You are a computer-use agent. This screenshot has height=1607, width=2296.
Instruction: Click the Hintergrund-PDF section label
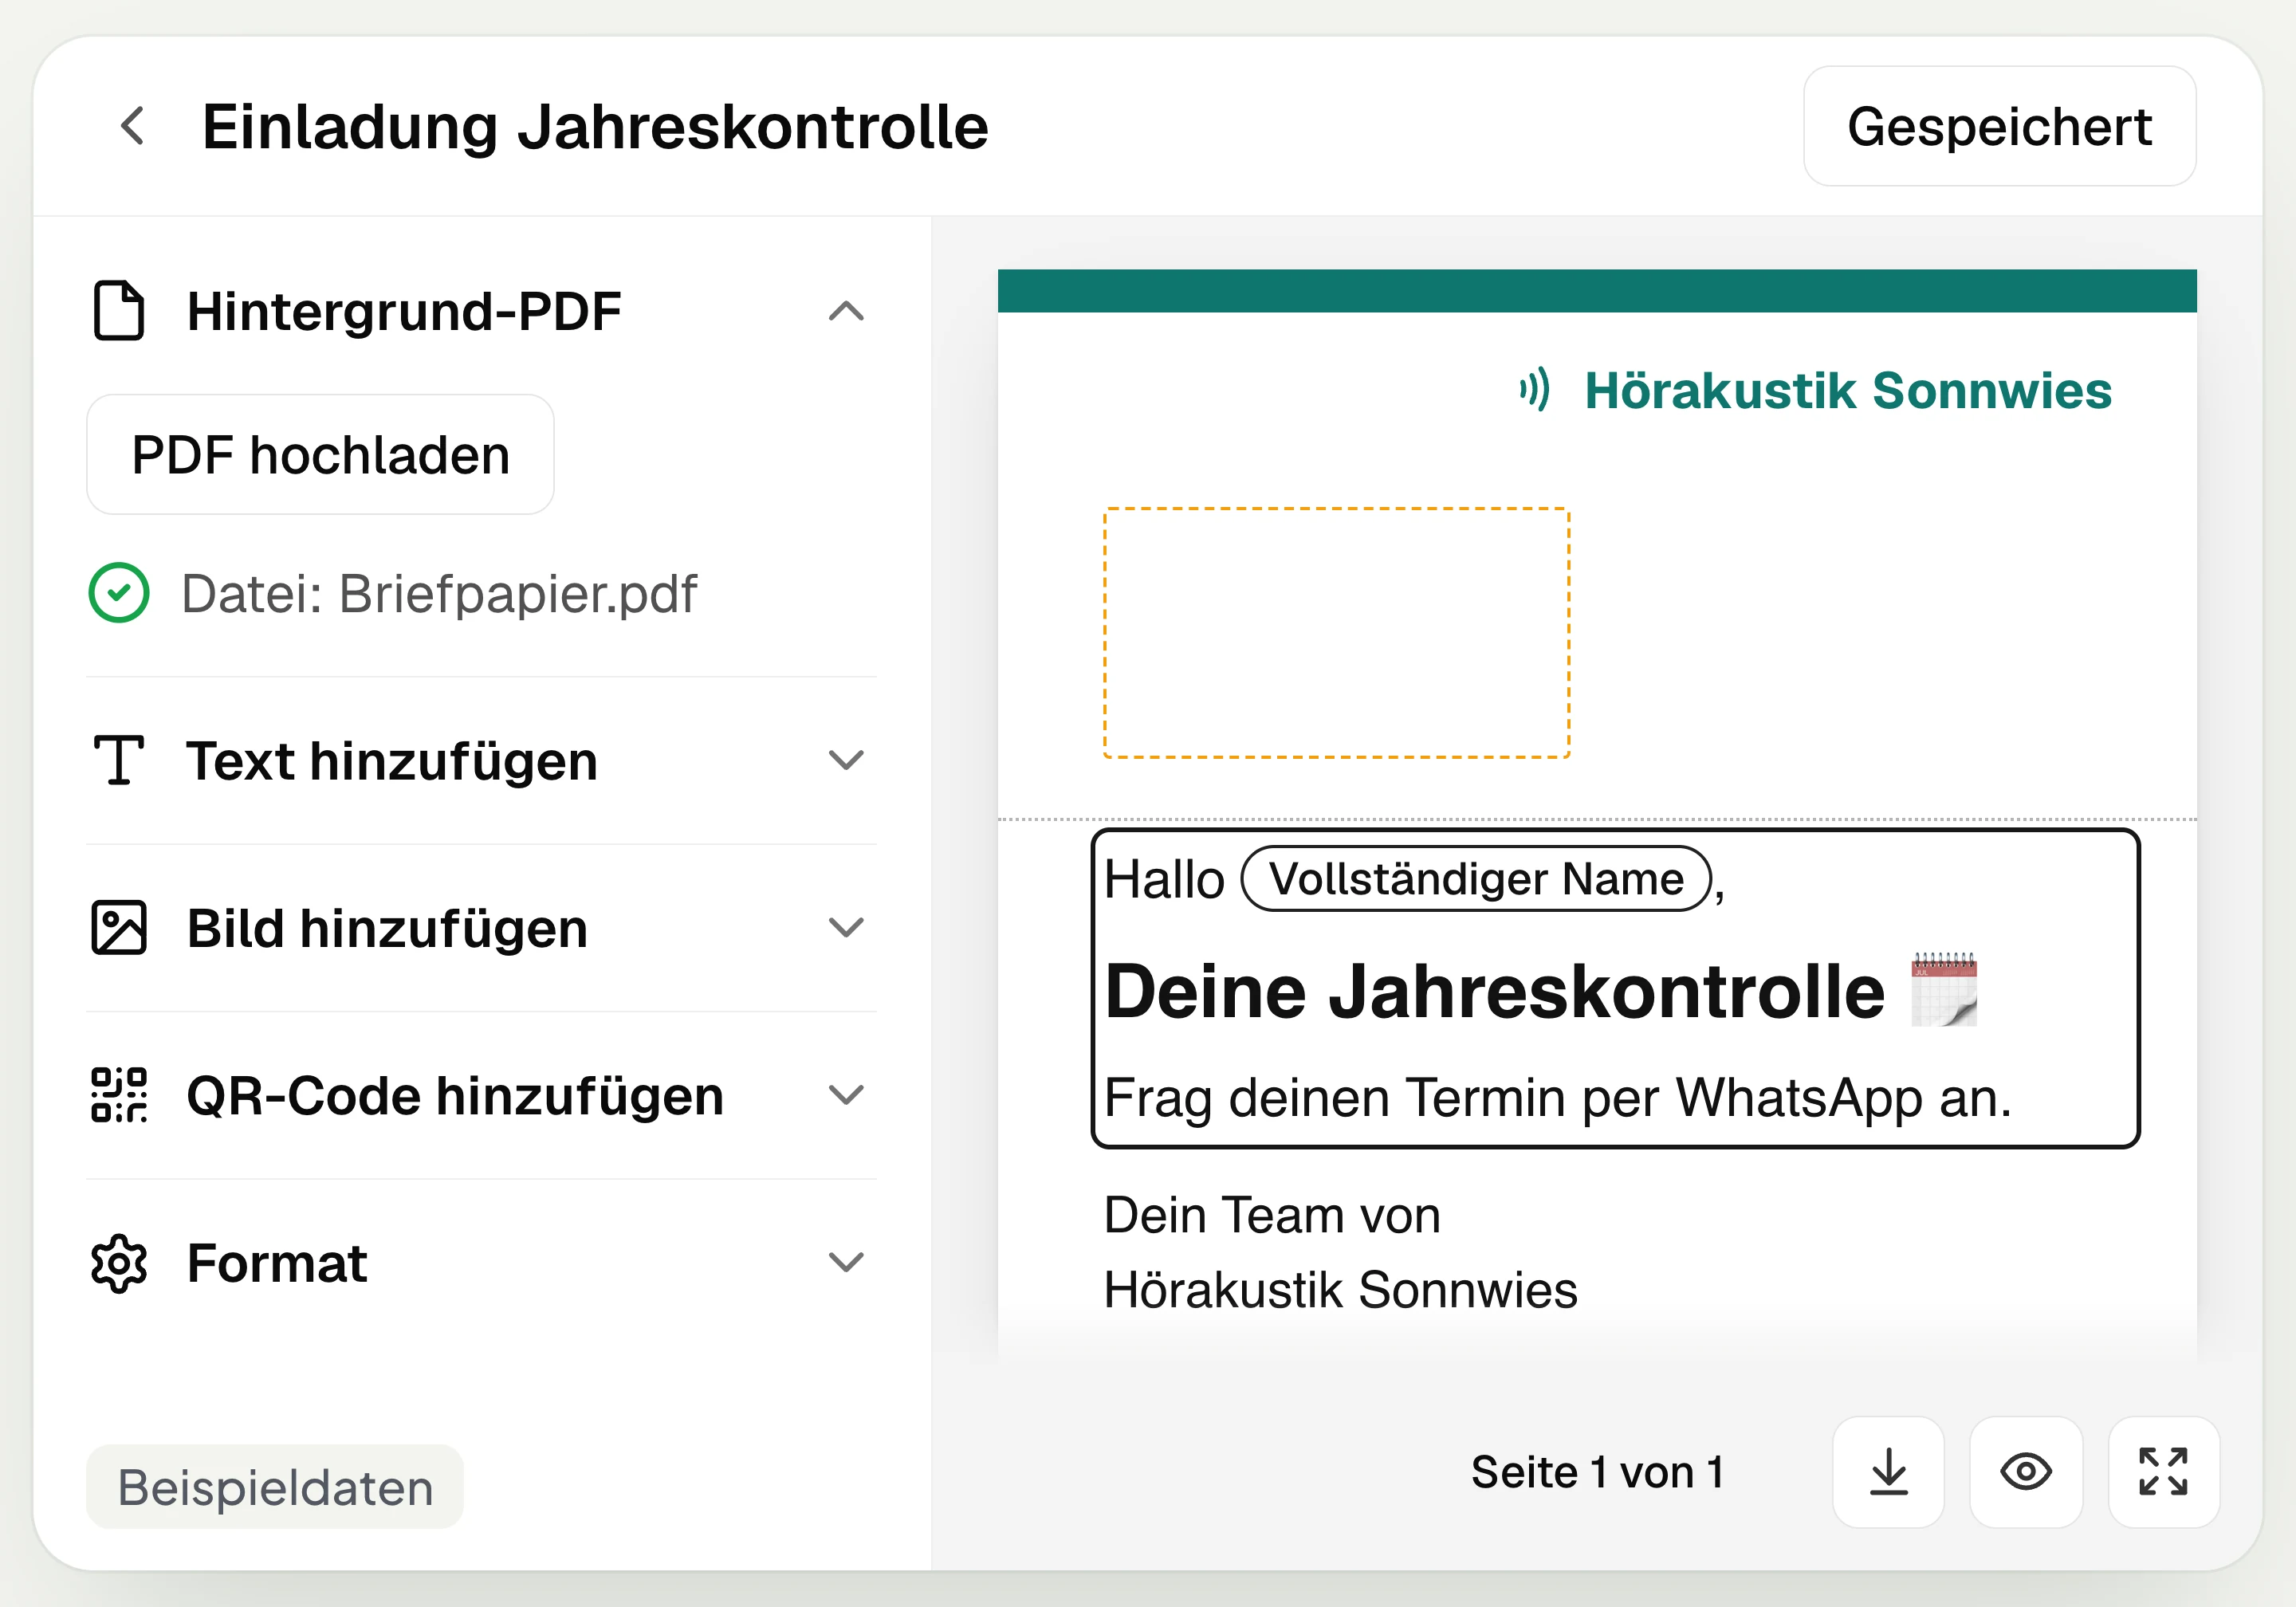pyautogui.click(x=404, y=311)
